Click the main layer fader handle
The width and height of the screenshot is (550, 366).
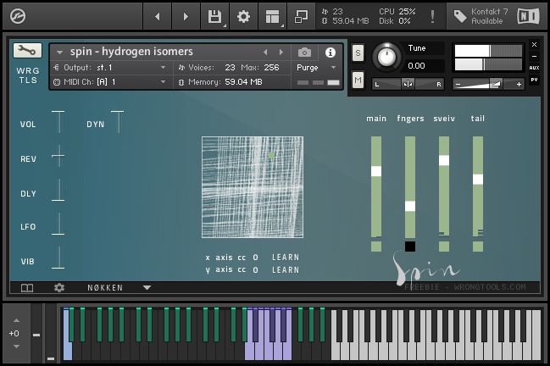(376, 171)
